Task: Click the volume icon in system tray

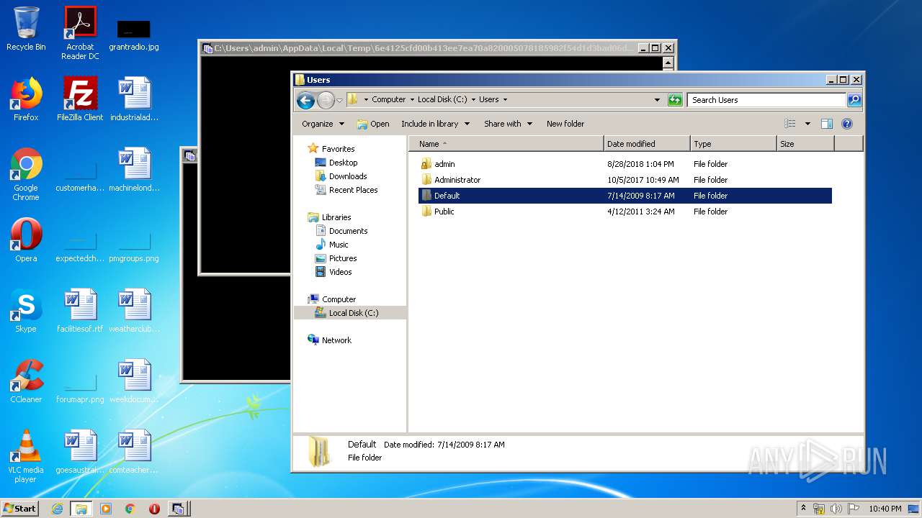Action: (836, 509)
